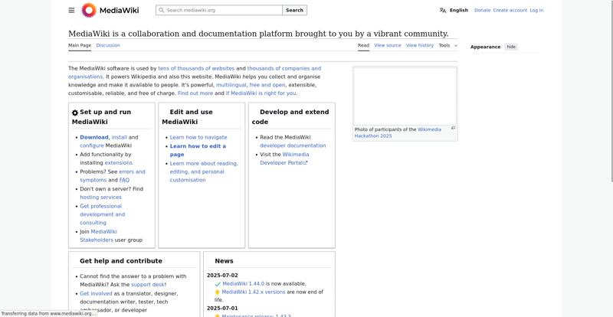This screenshot has height=317, width=613.
Task: Open the Discussion tab
Action: click(108, 45)
